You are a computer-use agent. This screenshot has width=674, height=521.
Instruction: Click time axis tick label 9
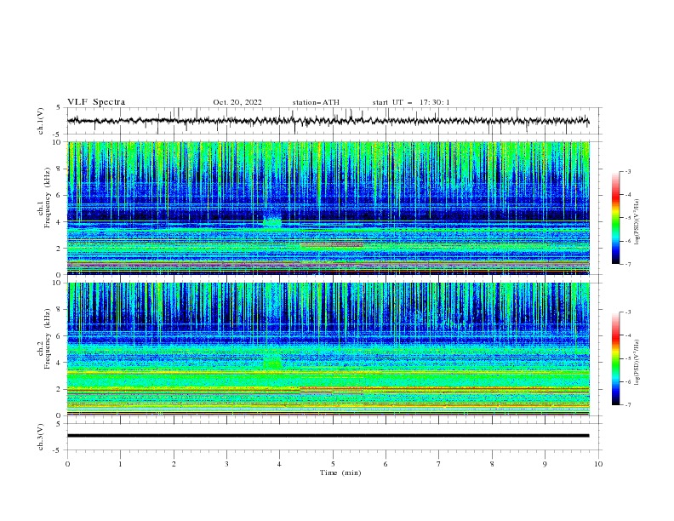545,464
